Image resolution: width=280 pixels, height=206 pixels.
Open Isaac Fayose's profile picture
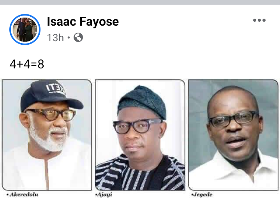pyautogui.click(x=25, y=29)
